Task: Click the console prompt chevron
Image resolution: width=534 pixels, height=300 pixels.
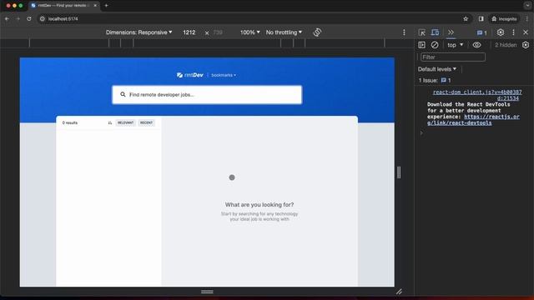Action: pyautogui.click(x=421, y=132)
